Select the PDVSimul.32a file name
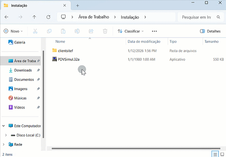This screenshot has width=226, height=157. coord(69,59)
